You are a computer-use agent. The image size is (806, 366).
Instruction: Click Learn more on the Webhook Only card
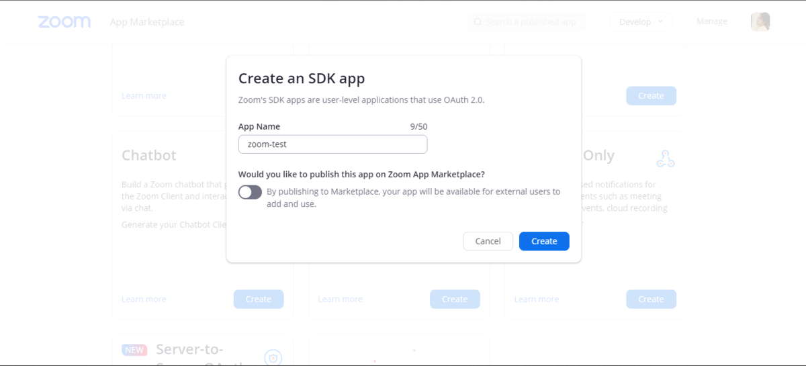536,300
